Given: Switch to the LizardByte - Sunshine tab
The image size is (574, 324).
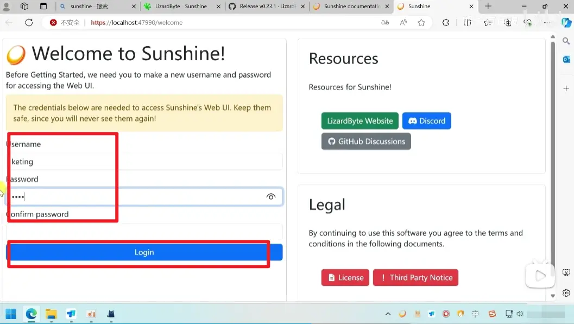Looking at the screenshot, I should [x=180, y=7].
